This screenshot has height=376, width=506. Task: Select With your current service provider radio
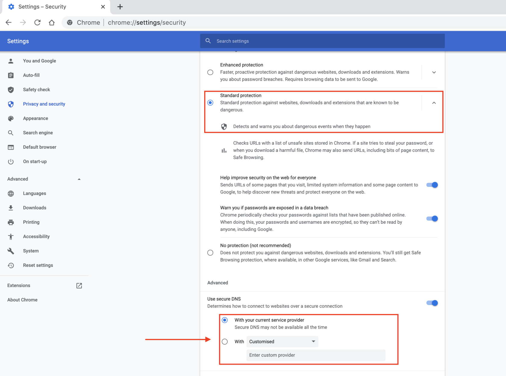225,320
